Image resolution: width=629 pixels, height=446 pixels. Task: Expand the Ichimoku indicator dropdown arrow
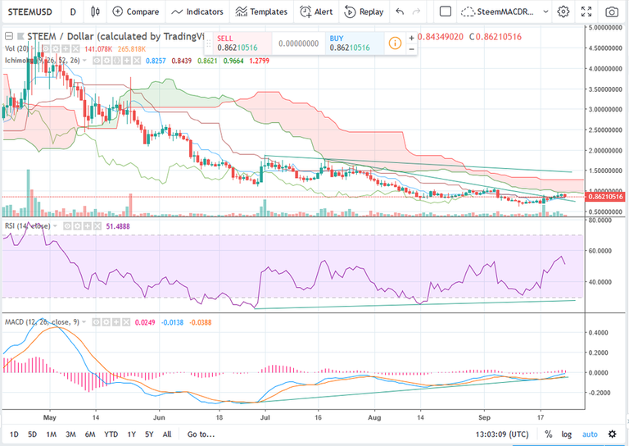click(x=84, y=61)
